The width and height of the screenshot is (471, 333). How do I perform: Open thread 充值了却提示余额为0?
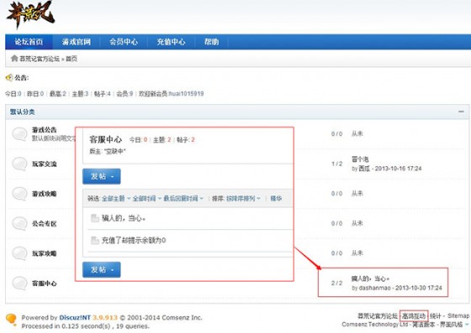tap(134, 240)
